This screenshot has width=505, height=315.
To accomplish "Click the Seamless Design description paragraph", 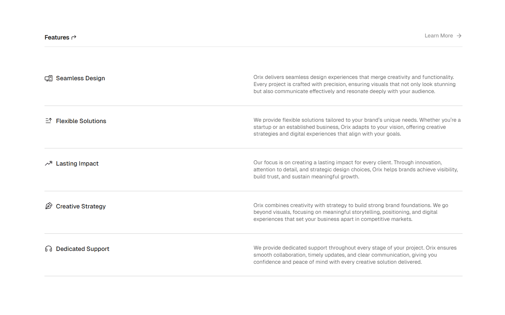I will click(354, 84).
